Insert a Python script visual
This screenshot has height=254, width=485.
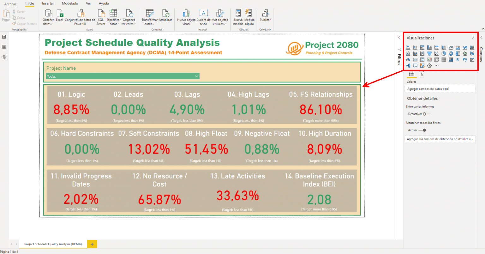coord(465,59)
